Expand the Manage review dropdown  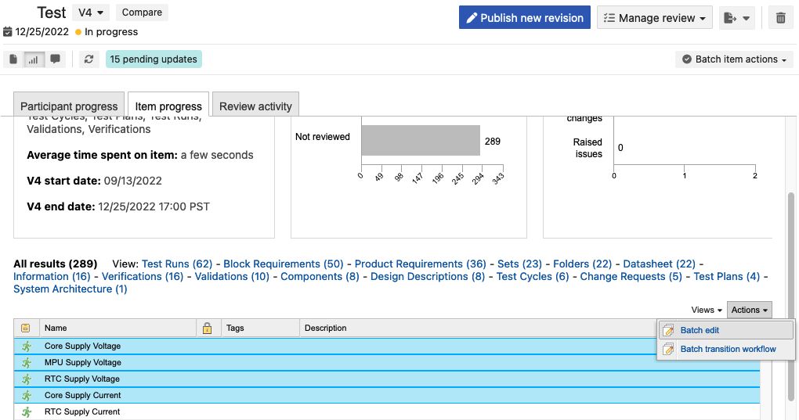655,18
